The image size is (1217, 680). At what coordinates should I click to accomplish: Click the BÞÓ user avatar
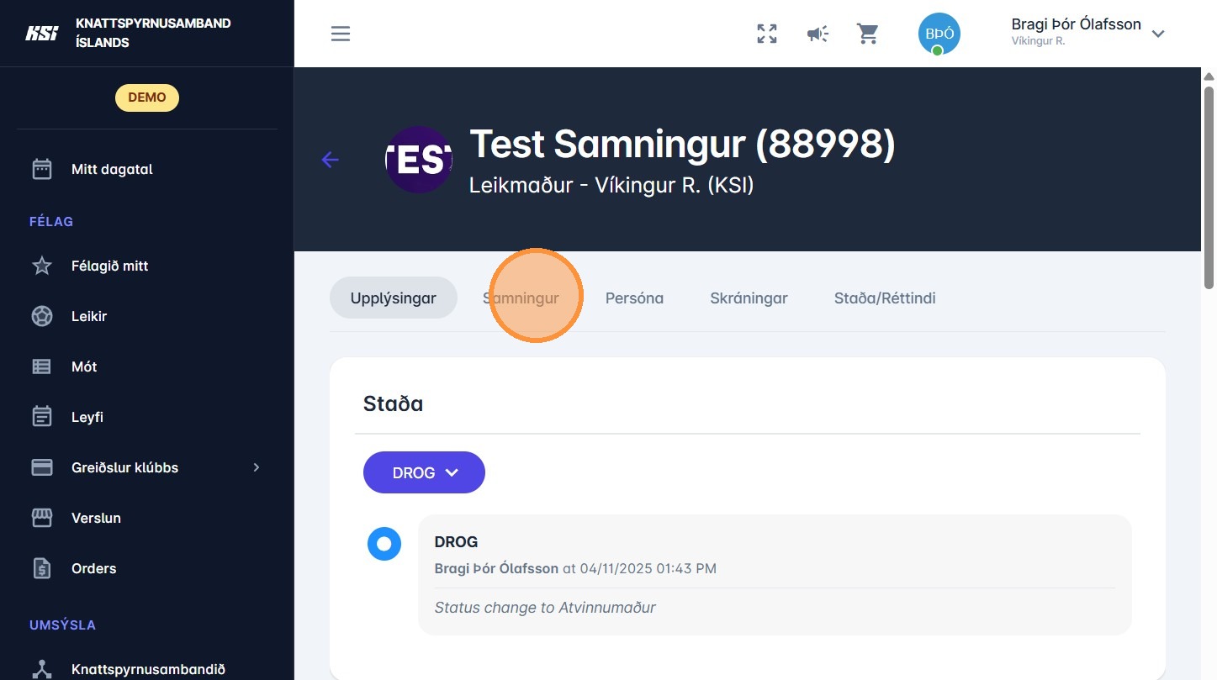pyautogui.click(x=939, y=34)
